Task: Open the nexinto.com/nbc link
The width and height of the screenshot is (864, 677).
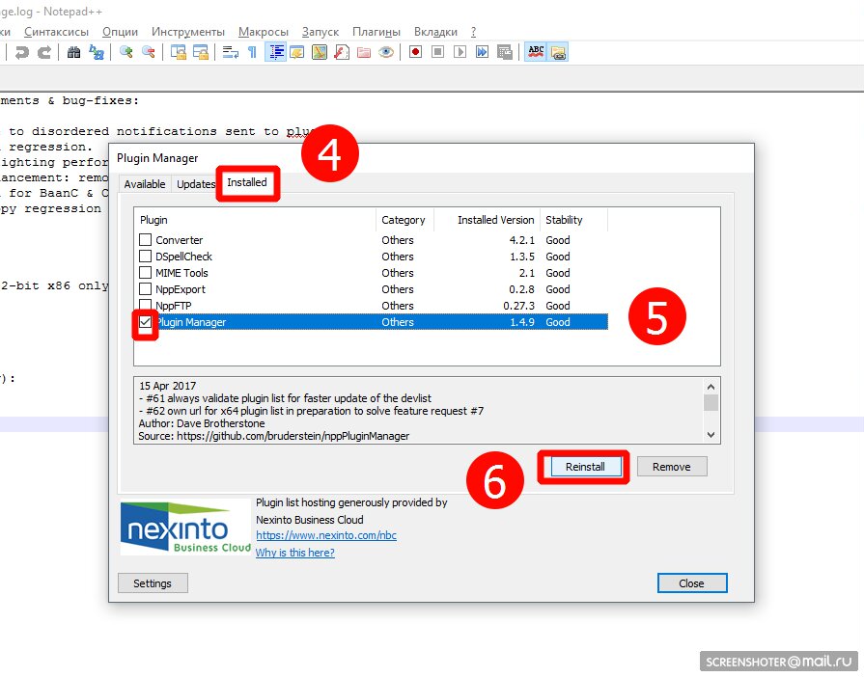Action: (326, 535)
